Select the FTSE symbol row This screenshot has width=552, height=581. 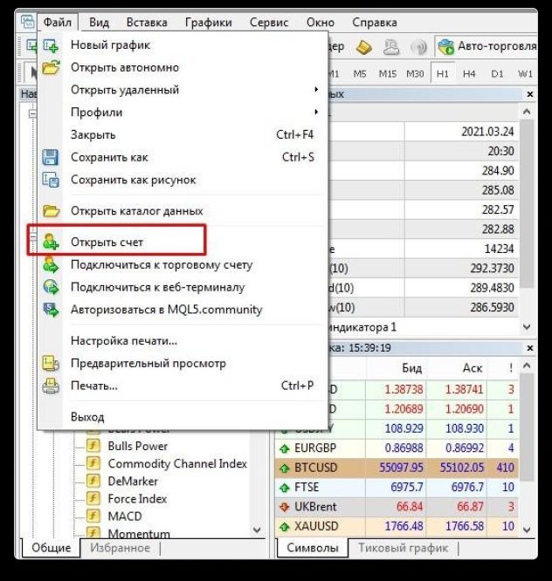pos(397,488)
